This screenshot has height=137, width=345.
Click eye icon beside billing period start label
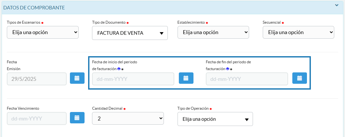click(119, 69)
